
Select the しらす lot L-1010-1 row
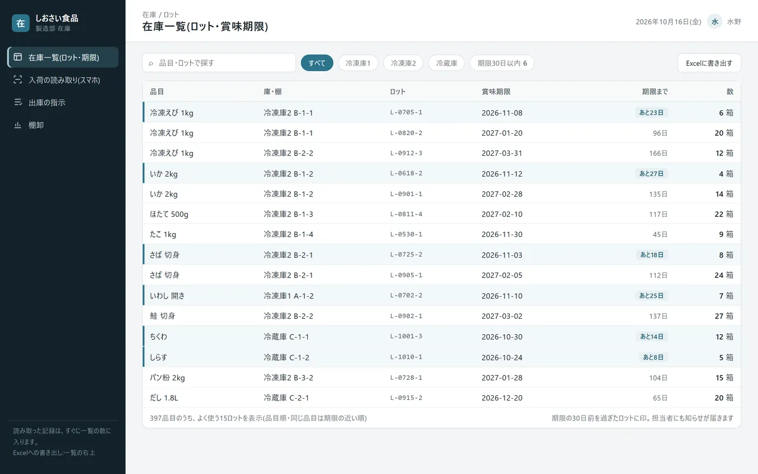coord(442,357)
